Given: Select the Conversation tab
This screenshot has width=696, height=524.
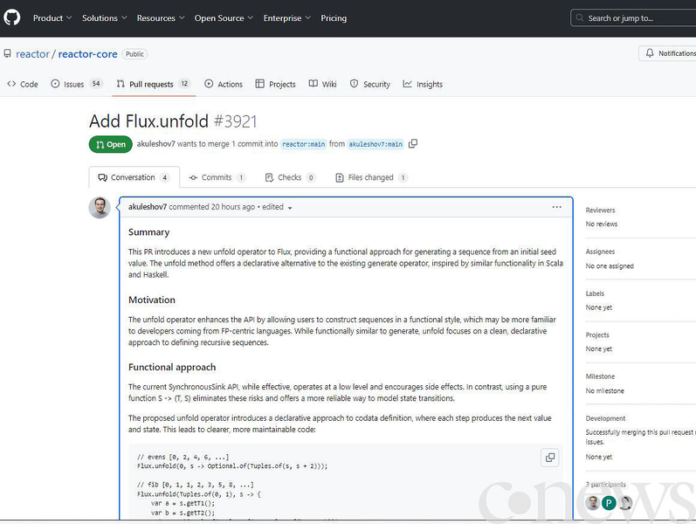Looking at the screenshot, I should pos(134,177).
